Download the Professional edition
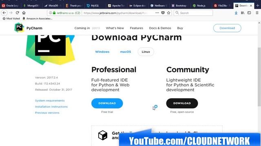The image size is (261, 146). tap(107, 103)
